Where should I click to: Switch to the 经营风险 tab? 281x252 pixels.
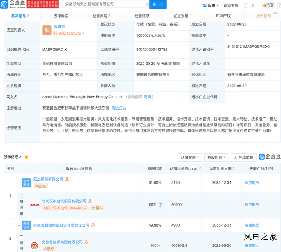tap(101, 16)
